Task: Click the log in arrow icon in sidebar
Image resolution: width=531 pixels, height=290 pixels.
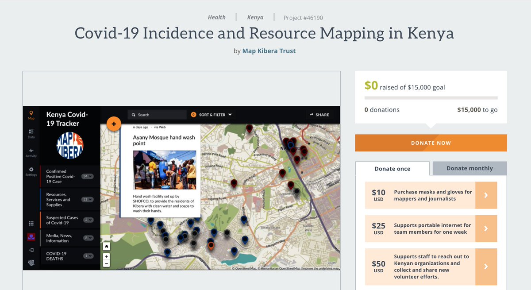Action: point(31,250)
